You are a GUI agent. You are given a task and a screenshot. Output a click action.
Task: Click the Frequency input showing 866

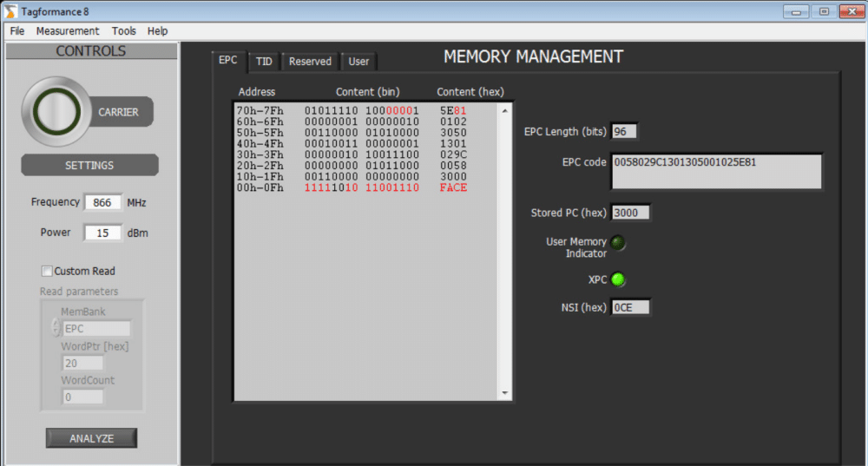point(102,202)
